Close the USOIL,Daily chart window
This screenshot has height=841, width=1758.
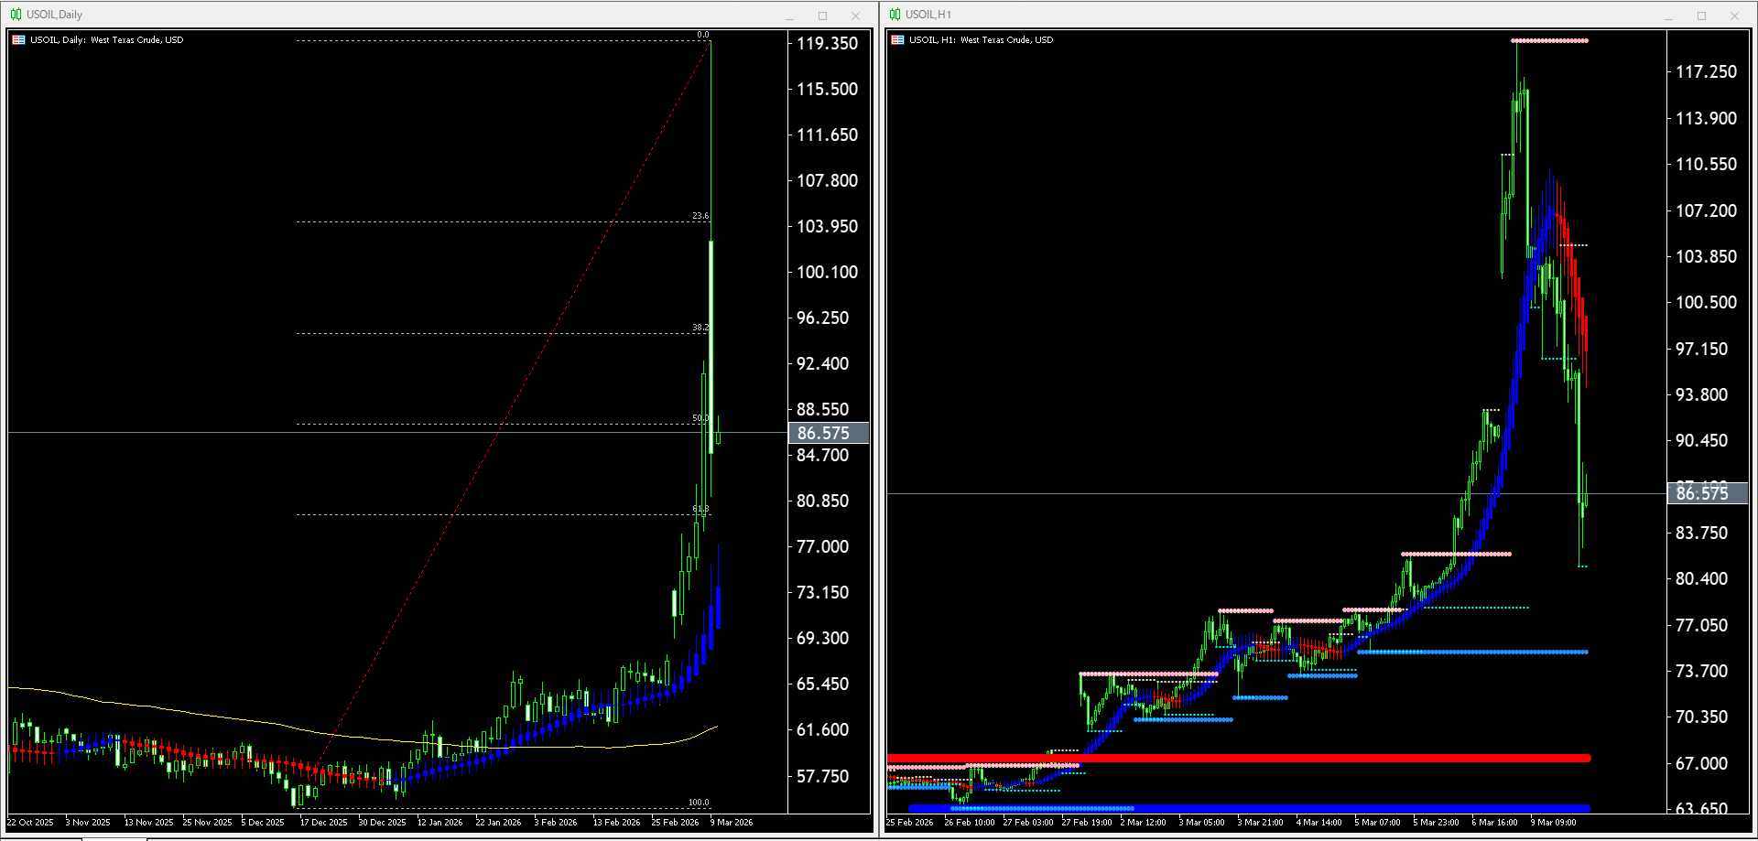(x=855, y=16)
